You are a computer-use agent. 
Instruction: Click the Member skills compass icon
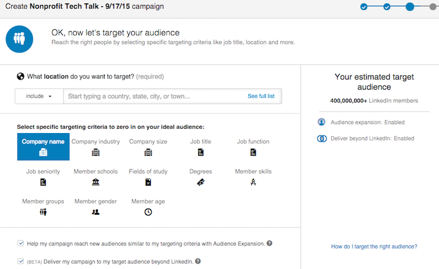pos(253,182)
